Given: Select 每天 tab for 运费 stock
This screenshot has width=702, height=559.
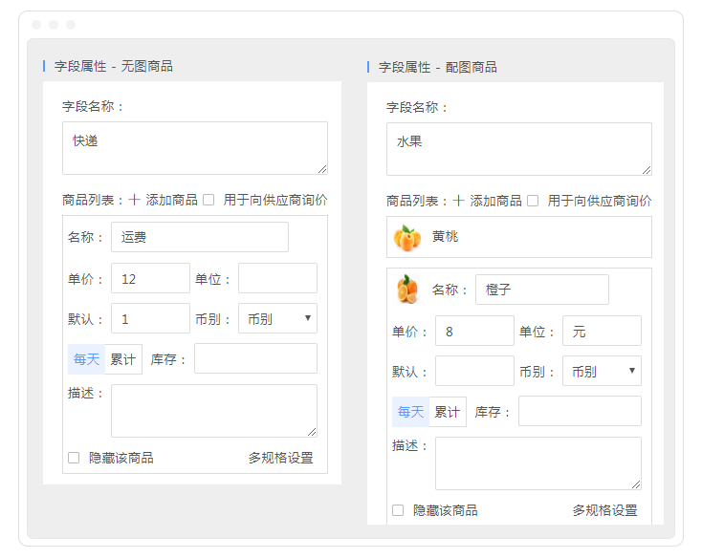Looking at the screenshot, I should click(86, 359).
